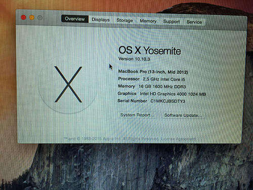Click the MacBook Pro model name text
The height and width of the screenshot is (190, 253).
coord(153,72)
